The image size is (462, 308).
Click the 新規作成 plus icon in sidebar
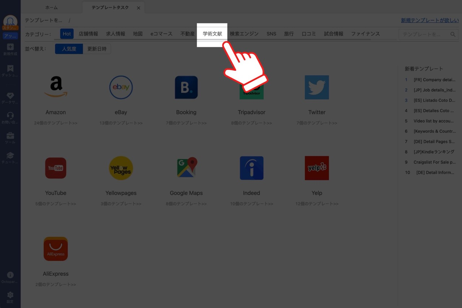point(10,47)
